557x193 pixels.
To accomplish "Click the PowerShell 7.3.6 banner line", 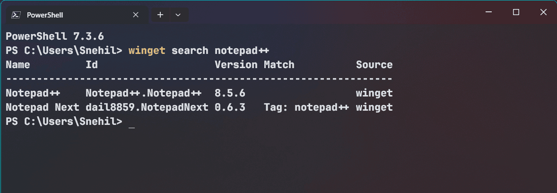I will 55,36.
